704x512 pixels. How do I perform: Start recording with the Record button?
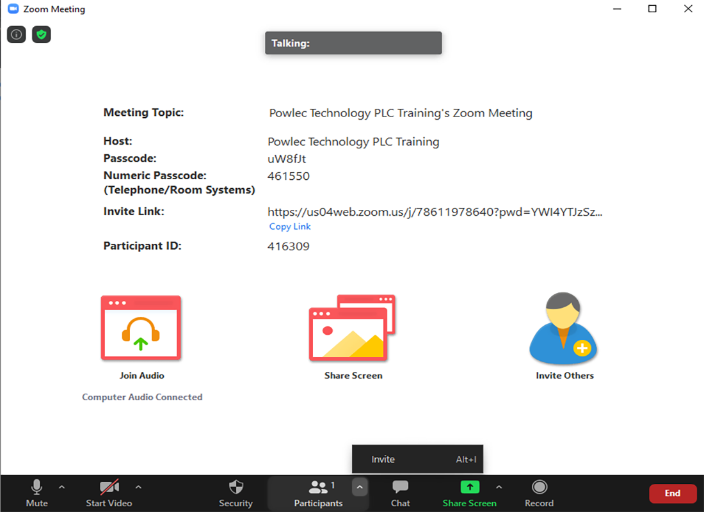pyautogui.click(x=540, y=493)
